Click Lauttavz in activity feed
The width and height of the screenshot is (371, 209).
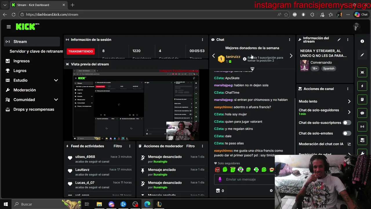[x=82, y=170]
